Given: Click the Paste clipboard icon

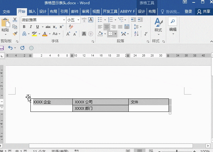Looking at the screenshot, I should tap(5, 23).
